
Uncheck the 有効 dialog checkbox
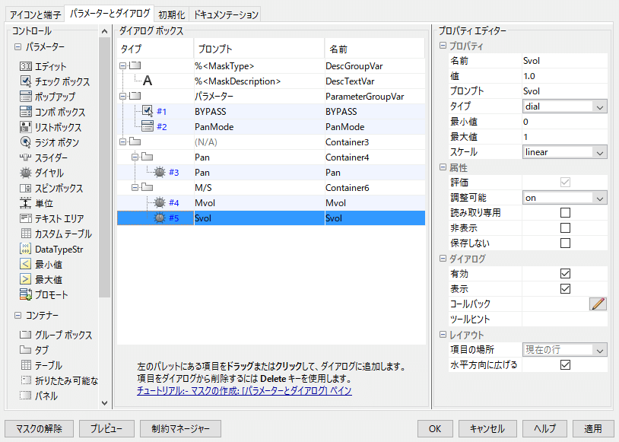click(565, 273)
